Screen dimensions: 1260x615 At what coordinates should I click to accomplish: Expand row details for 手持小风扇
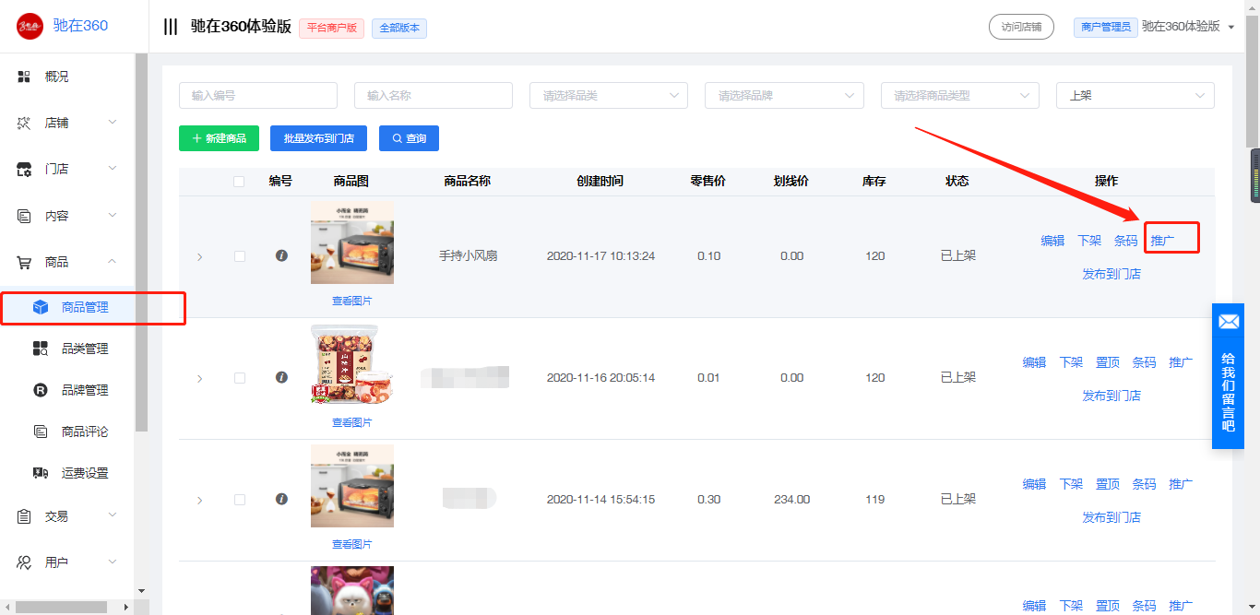pos(199,256)
